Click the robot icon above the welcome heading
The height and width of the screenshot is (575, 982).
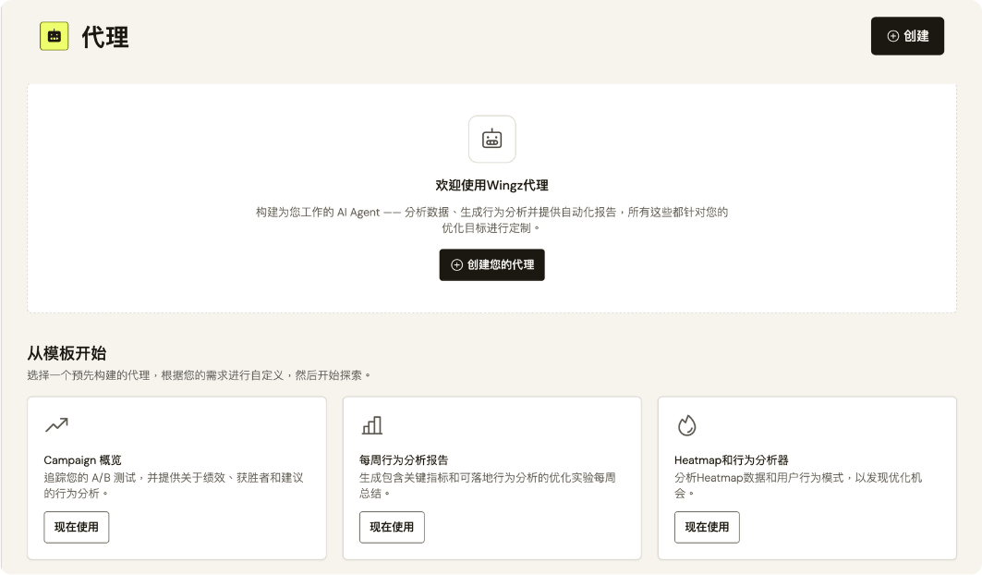(492, 140)
